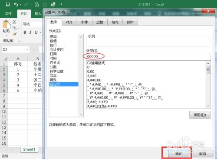Click the Save icon in quick access toolbar
This screenshot has height=159, width=217.
8,4
